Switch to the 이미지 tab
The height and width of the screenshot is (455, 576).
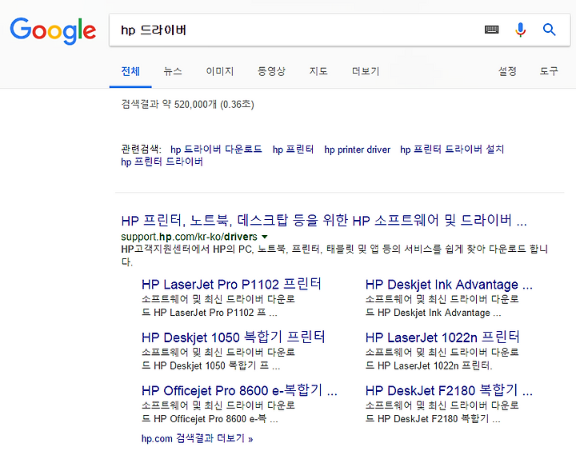pos(220,71)
